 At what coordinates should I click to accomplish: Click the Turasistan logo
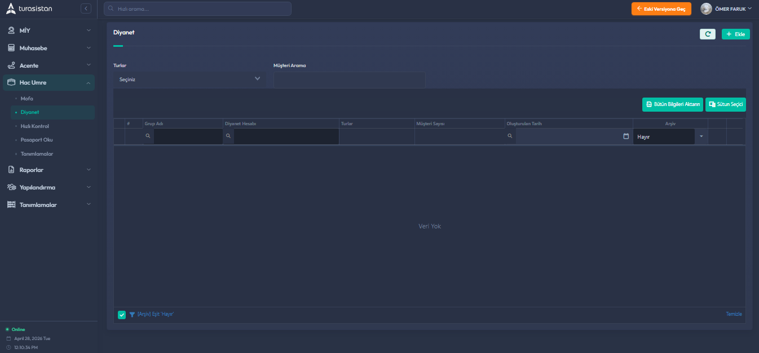point(29,8)
